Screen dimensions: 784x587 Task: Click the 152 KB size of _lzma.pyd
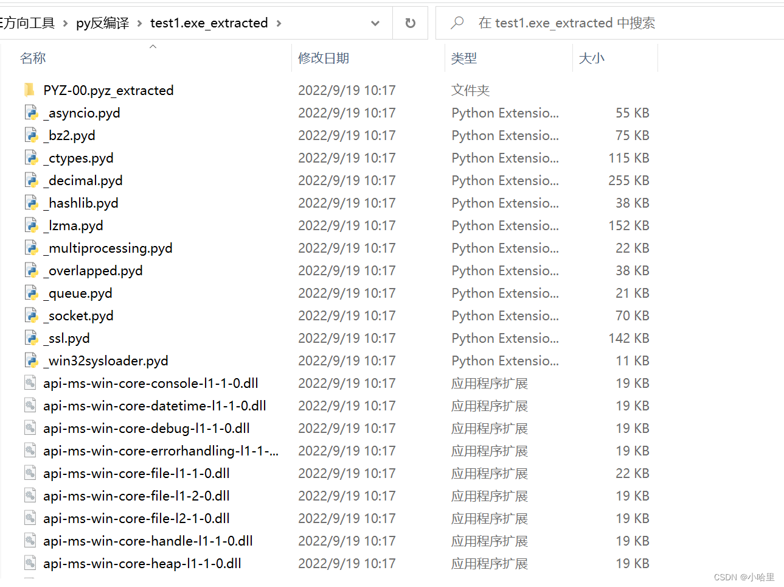tap(629, 225)
